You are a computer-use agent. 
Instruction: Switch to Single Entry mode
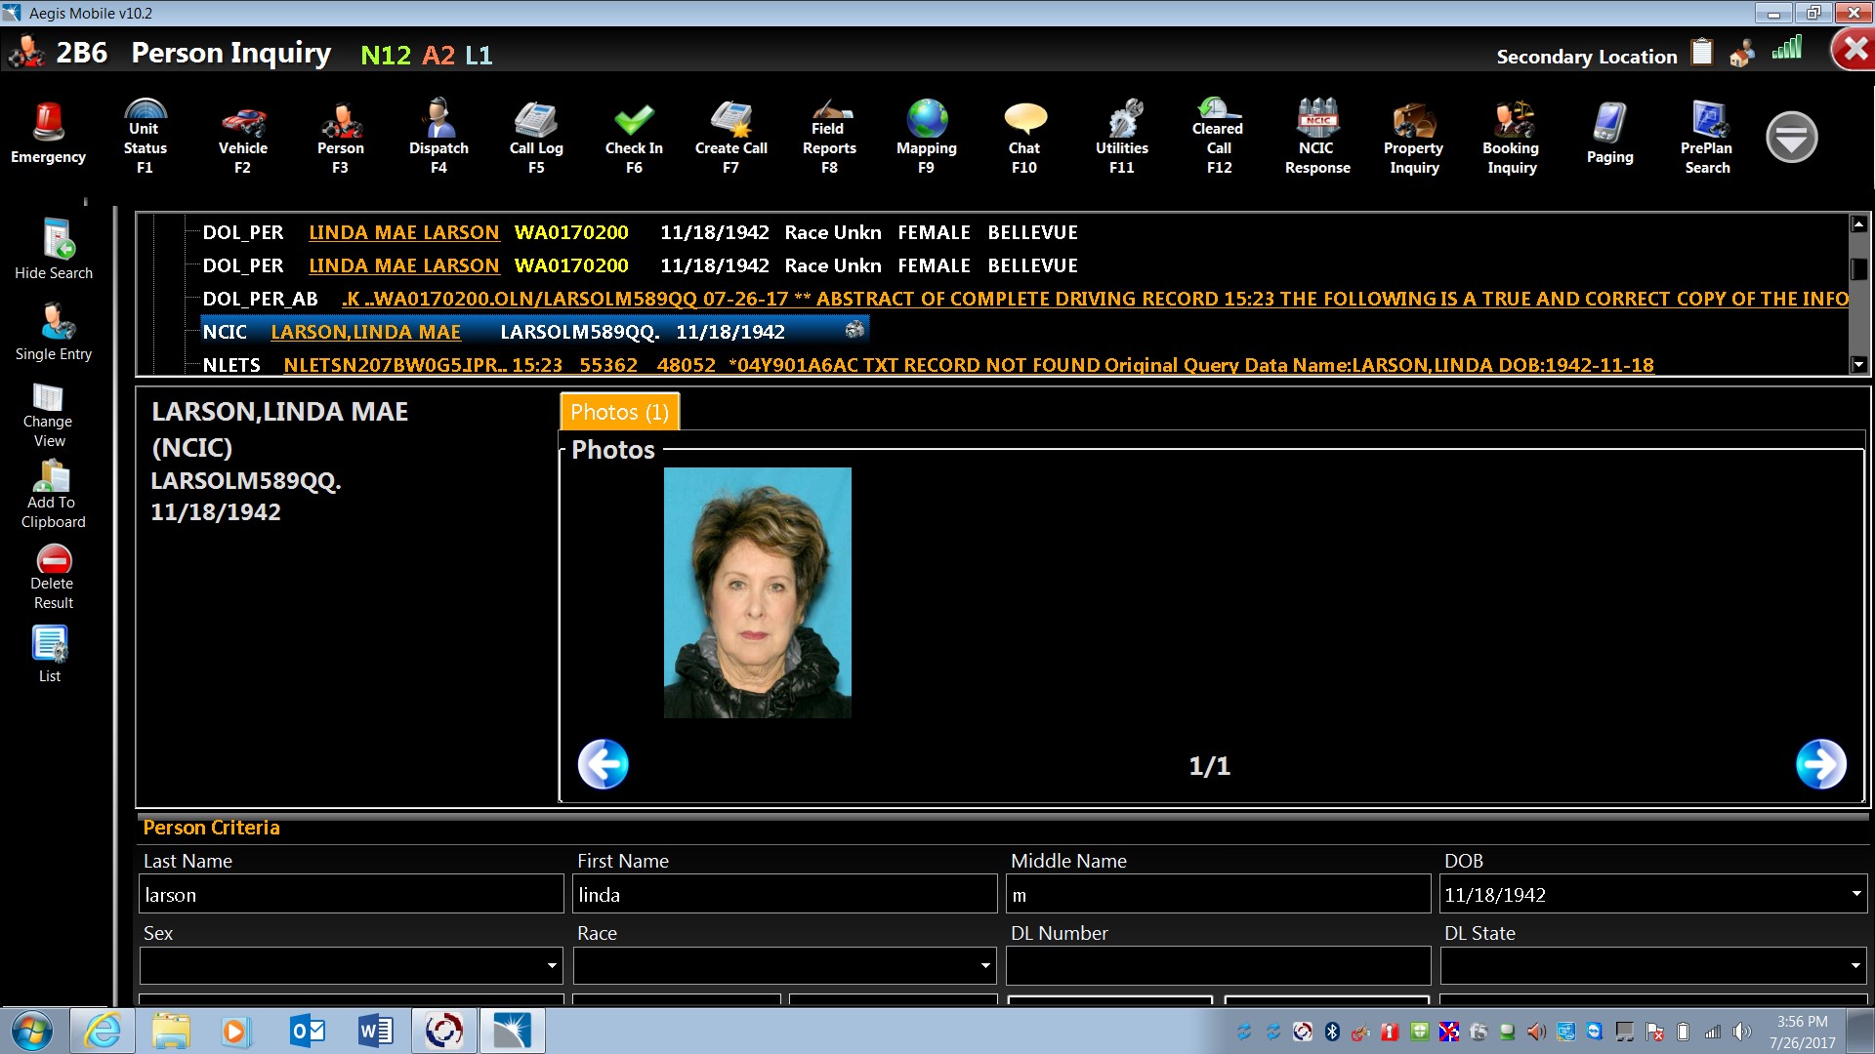55,332
